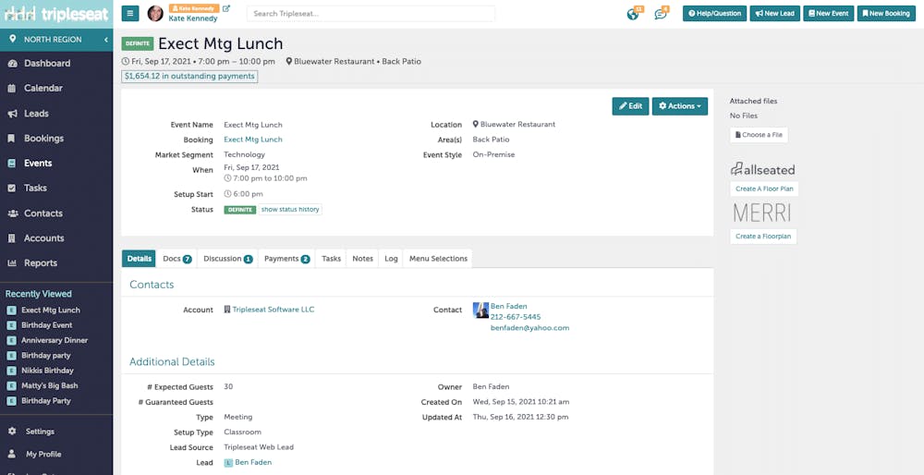Click Choose a File button
The width and height of the screenshot is (924, 475).
pyautogui.click(x=759, y=135)
